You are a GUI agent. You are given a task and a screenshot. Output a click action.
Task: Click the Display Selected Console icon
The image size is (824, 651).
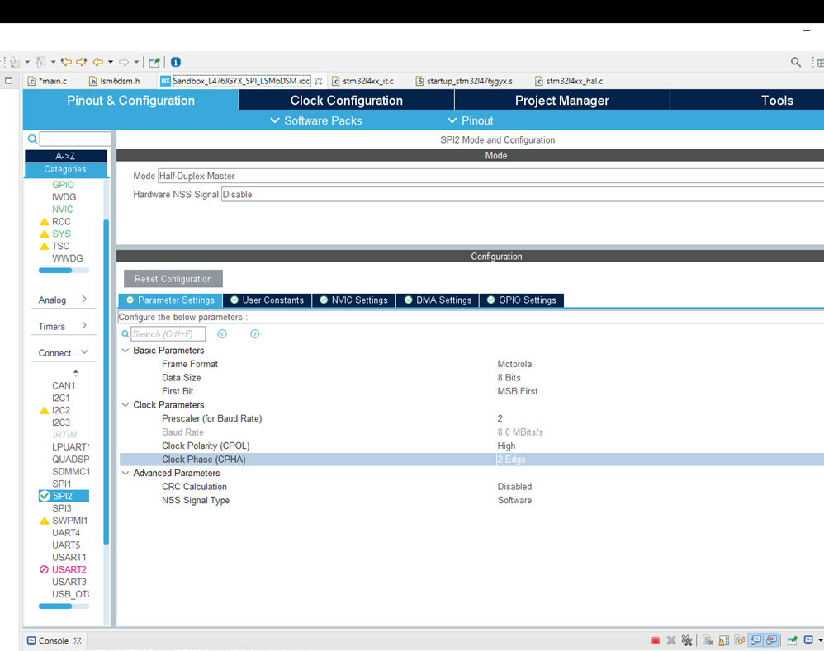coord(808,640)
